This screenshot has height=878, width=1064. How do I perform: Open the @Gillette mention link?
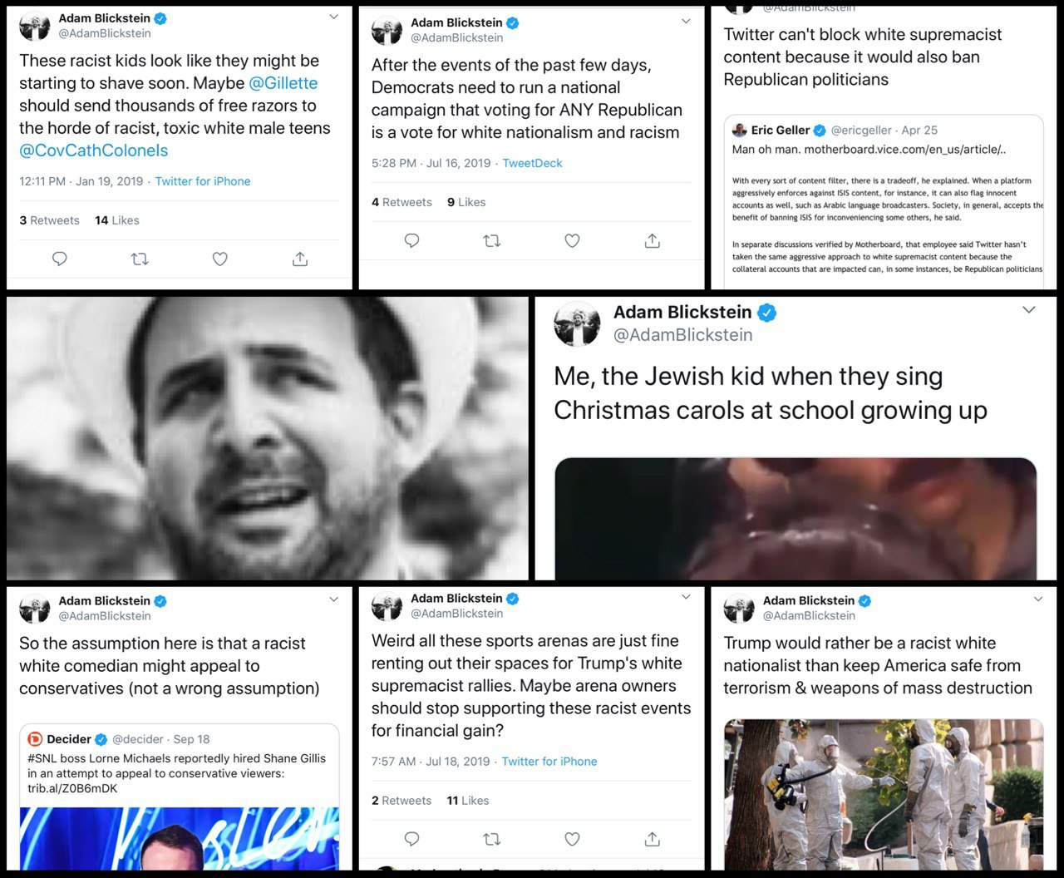point(283,83)
